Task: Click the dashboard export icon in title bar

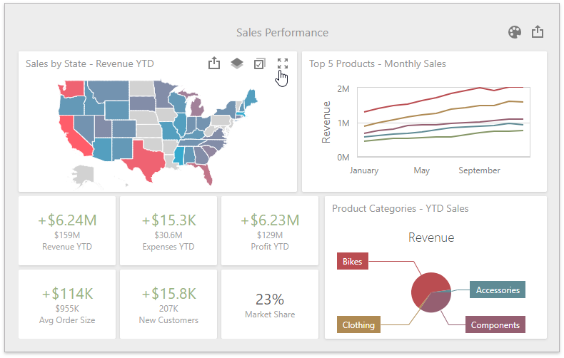Action: 538,32
